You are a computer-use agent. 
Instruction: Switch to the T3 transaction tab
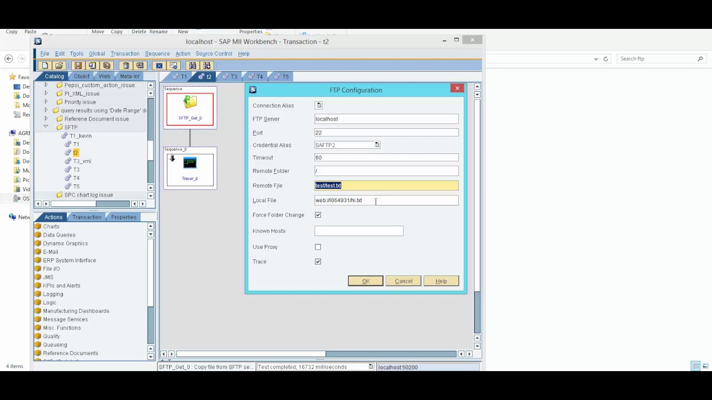(230, 77)
